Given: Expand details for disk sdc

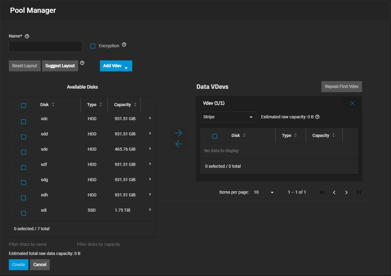Looking at the screenshot, I should coord(150,118).
